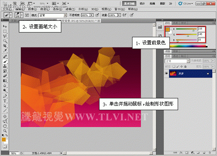217x156 pixels.
Task: Select the Line shape tool
Action: (x=5, y=111)
